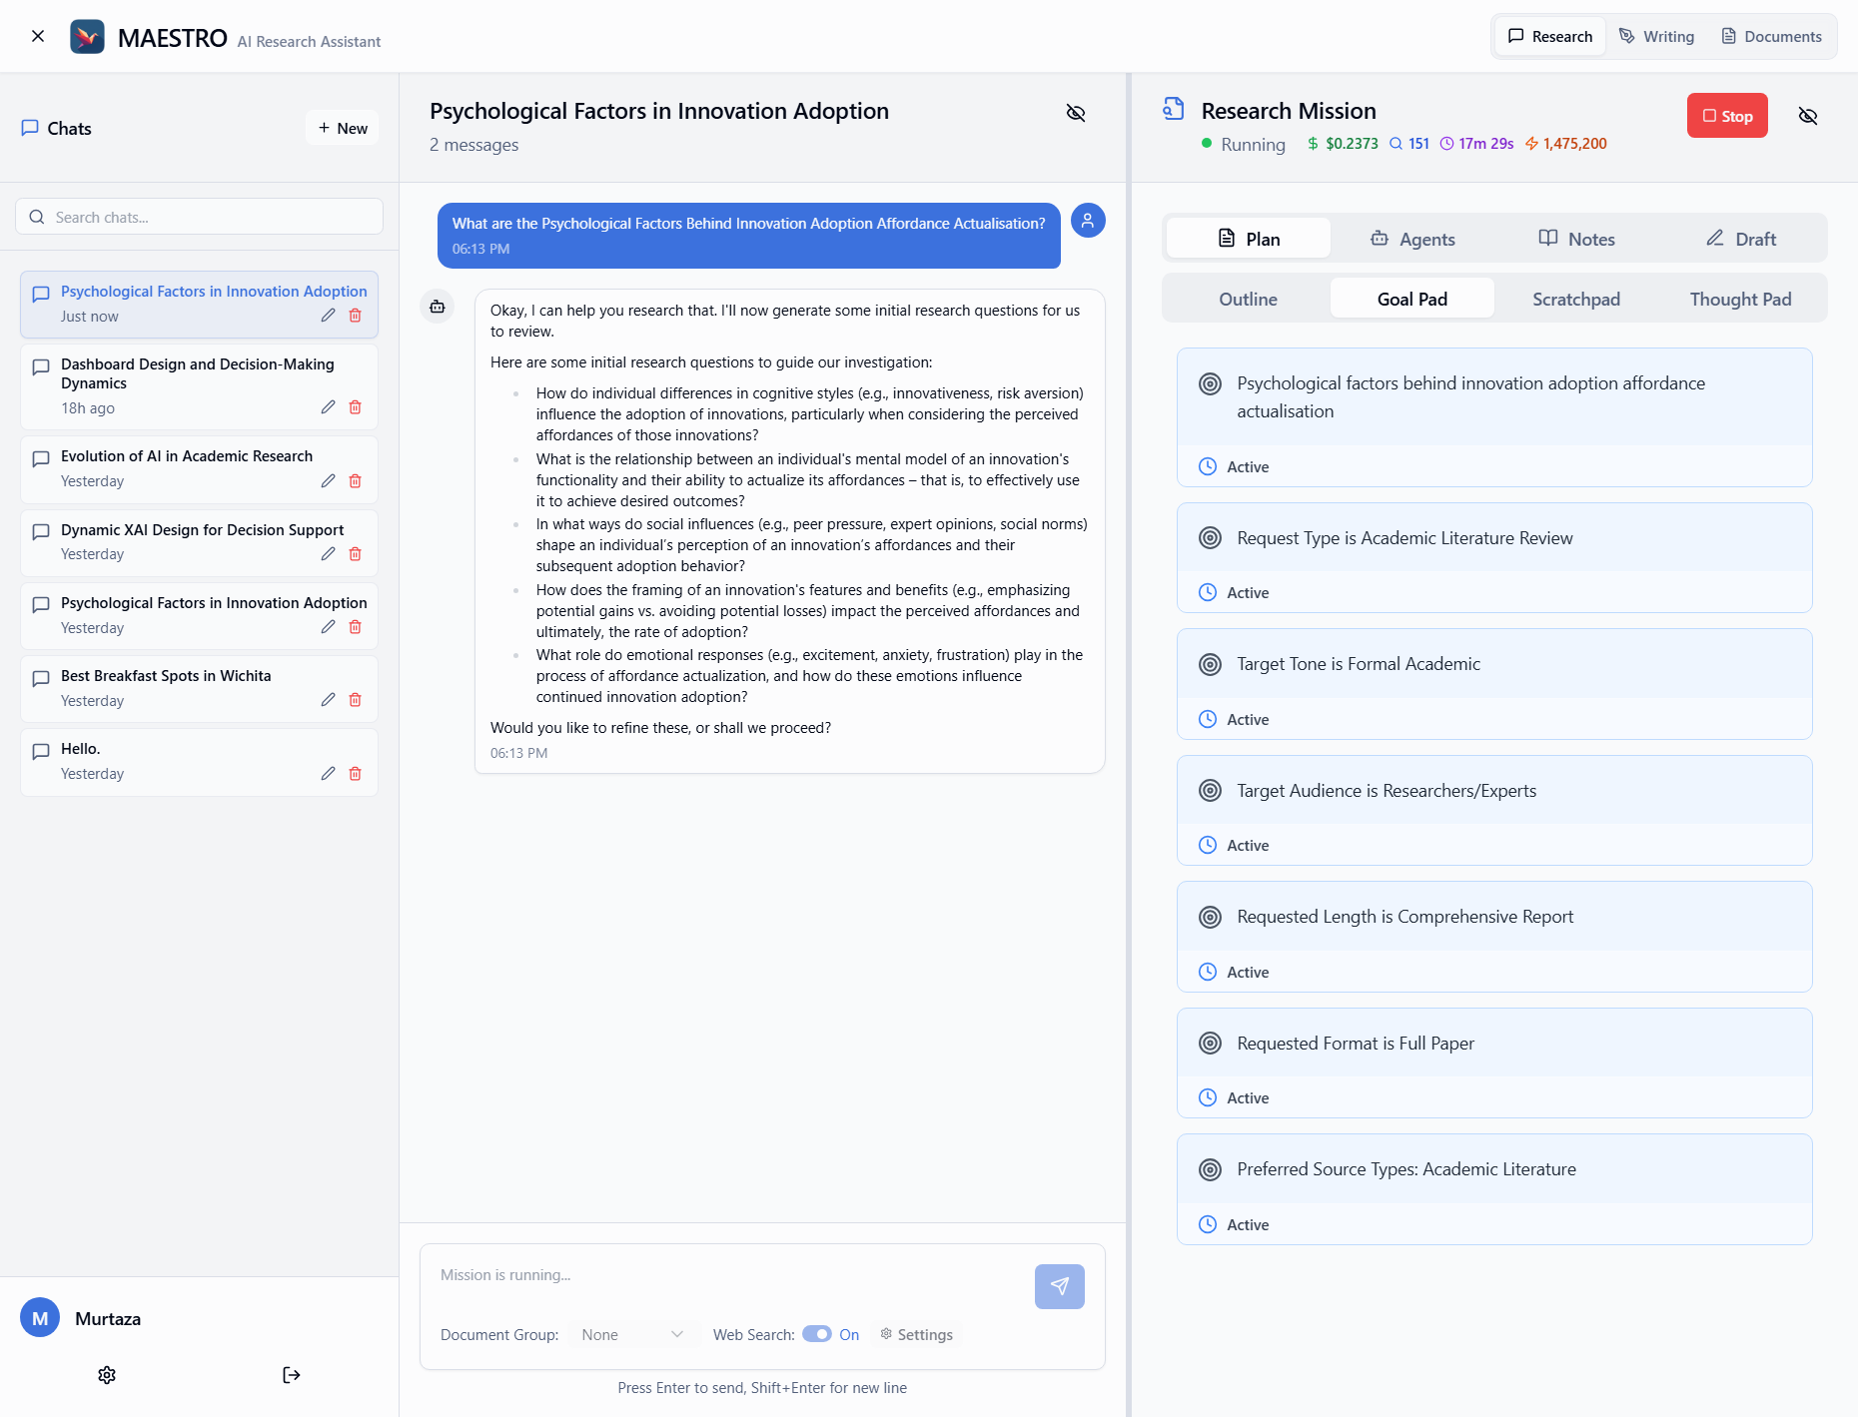
Task: Delete the Hello. chat
Action: pos(356,774)
